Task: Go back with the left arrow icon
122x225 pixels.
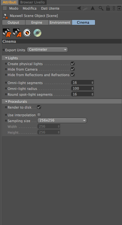Action: 79,8
